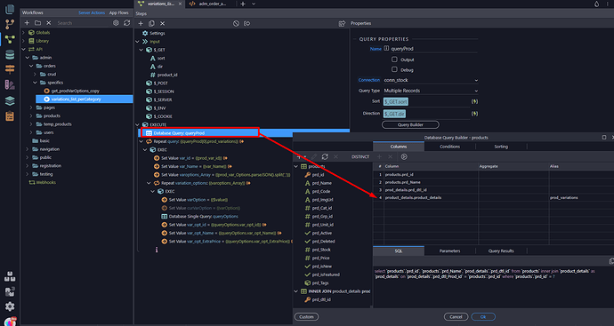The width and height of the screenshot is (614, 326).
Task: Add a new workflow with the plus icon
Action: (x=27, y=23)
